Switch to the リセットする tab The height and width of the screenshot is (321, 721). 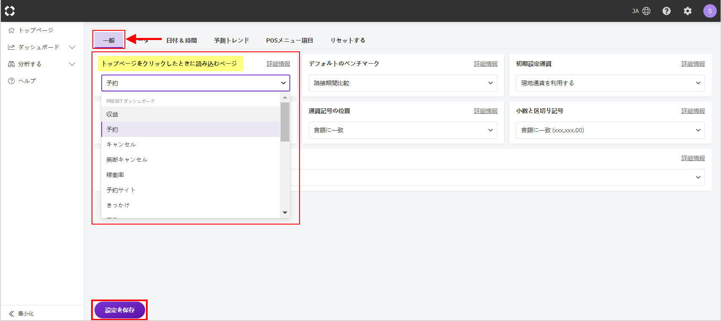(x=348, y=40)
